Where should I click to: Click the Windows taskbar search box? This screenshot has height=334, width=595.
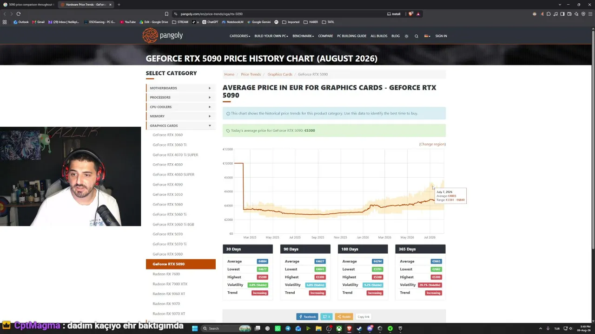point(226,328)
